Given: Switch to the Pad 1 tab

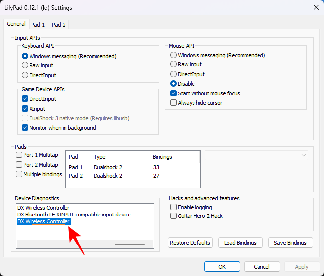Looking at the screenshot, I should pyautogui.click(x=38, y=25).
